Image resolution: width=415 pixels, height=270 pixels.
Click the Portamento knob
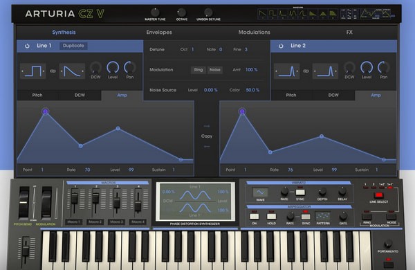tap(388, 243)
